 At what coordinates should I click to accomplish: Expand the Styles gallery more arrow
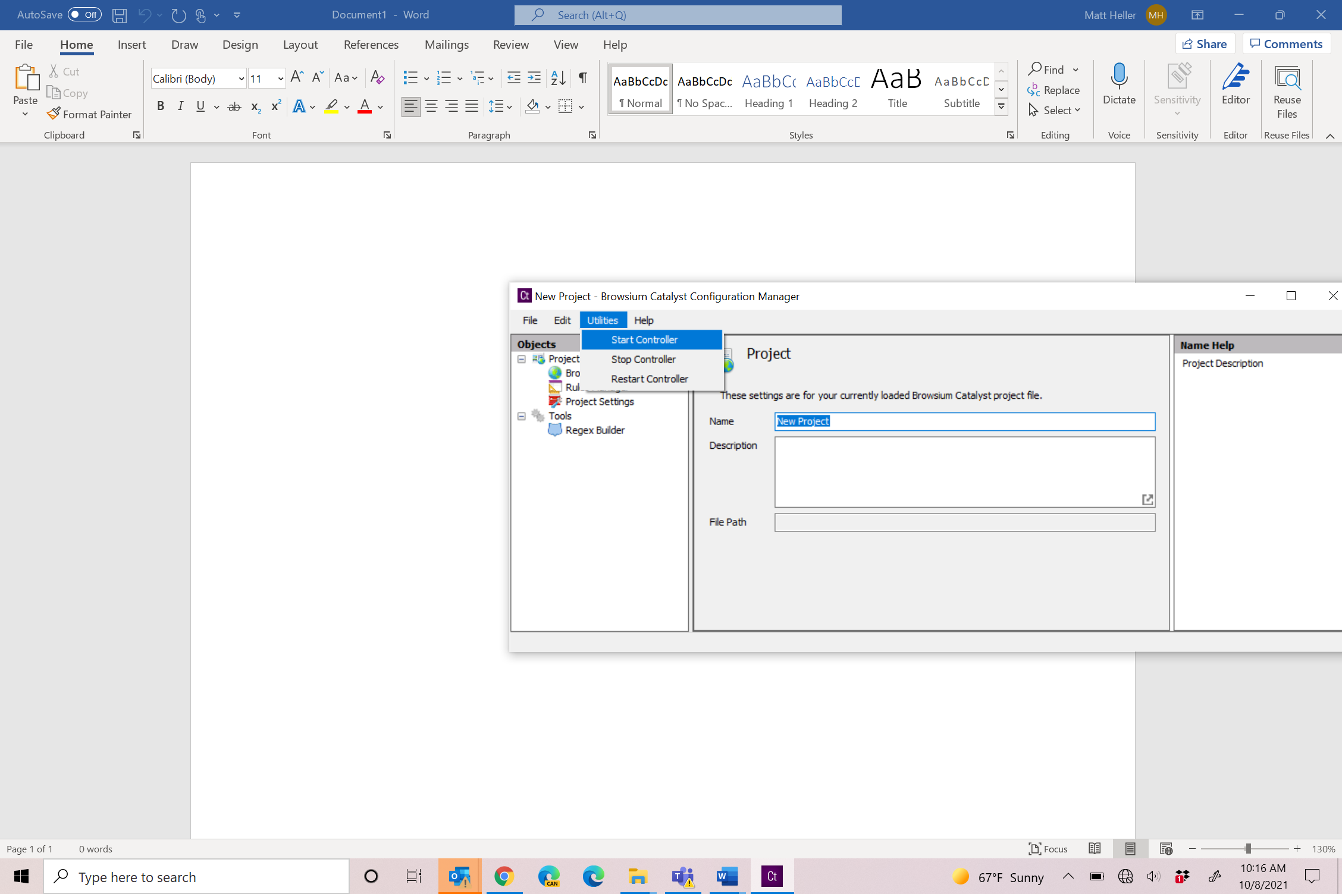1002,107
